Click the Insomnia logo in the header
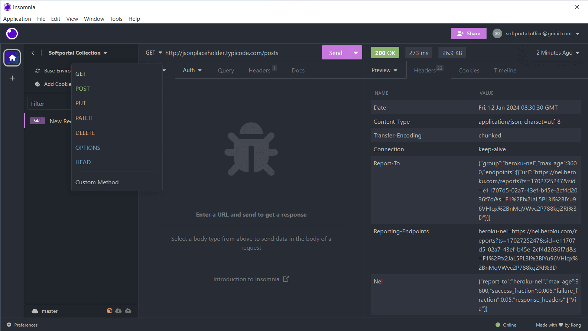The image size is (588, 331). pos(12,33)
